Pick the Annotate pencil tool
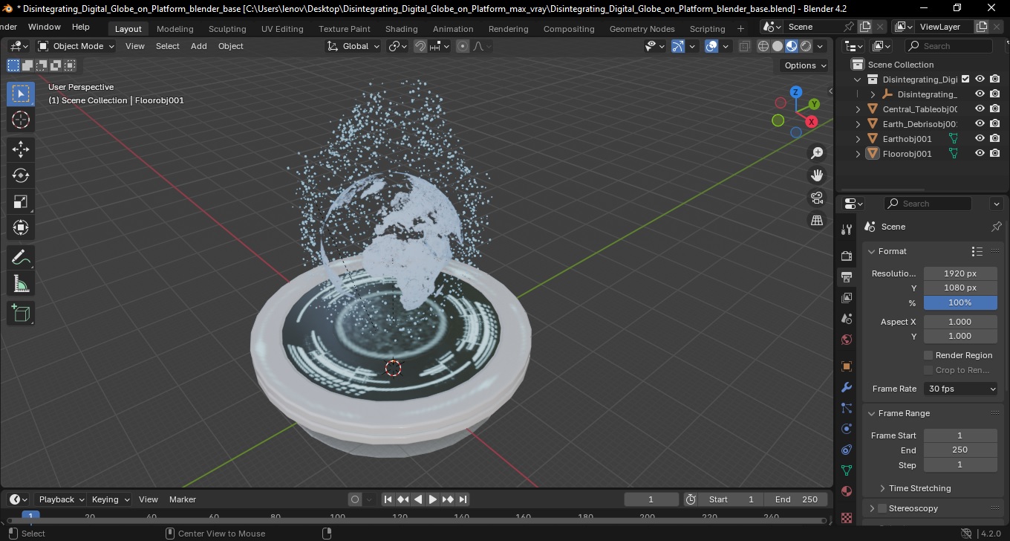 21,258
